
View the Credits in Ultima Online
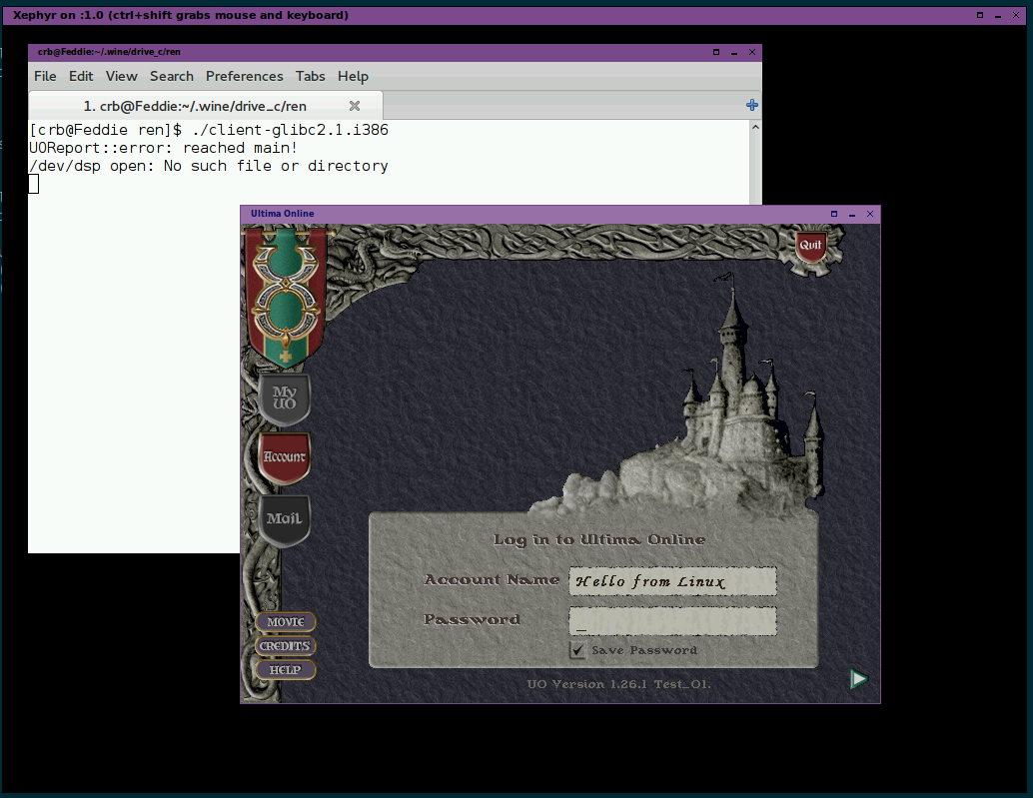286,646
